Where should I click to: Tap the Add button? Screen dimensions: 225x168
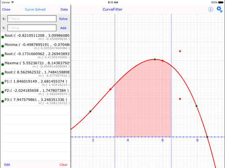click(x=63, y=28)
